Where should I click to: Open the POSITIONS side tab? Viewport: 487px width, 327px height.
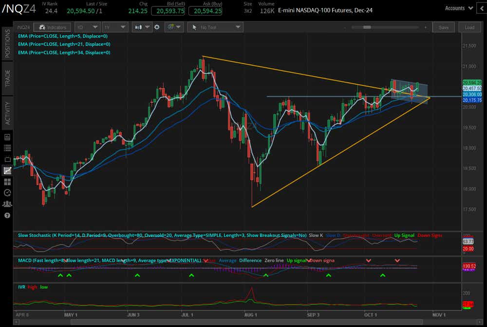tap(7, 43)
